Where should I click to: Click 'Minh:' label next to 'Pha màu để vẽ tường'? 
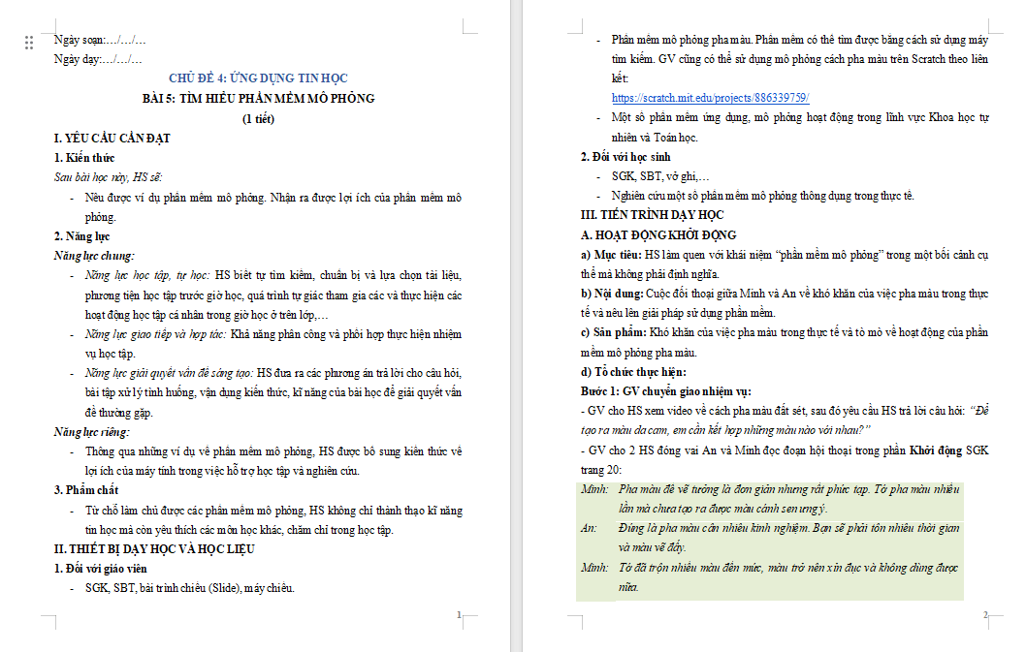tap(594, 489)
